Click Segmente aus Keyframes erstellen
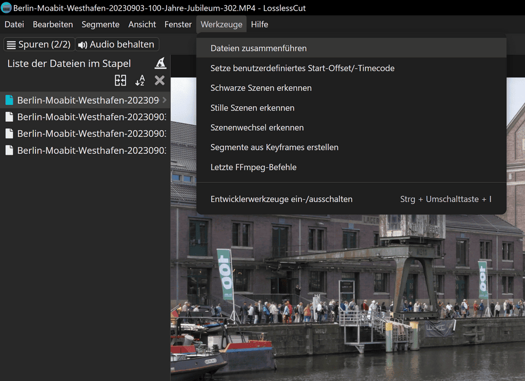The width and height of the screenshot is (525, 381). 274,147
